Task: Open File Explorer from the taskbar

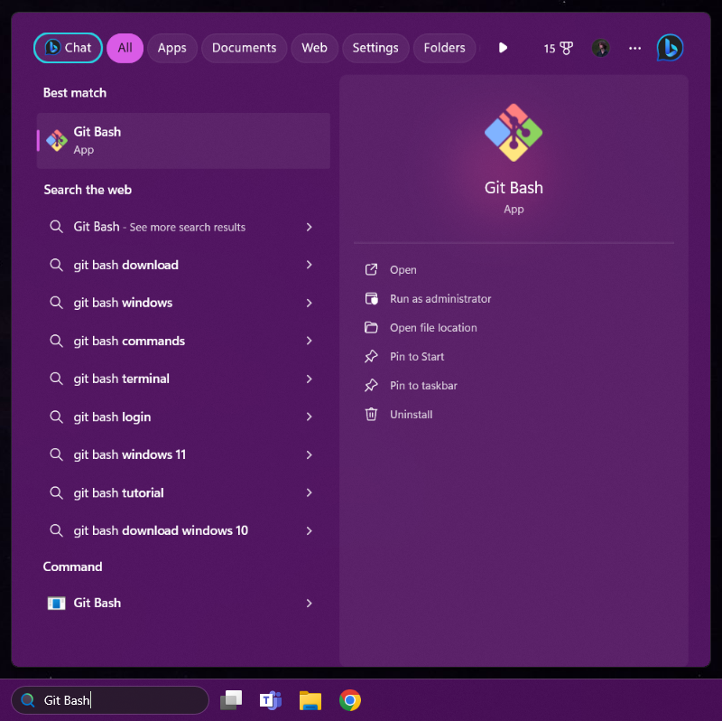Action: (x=310, y=700)
